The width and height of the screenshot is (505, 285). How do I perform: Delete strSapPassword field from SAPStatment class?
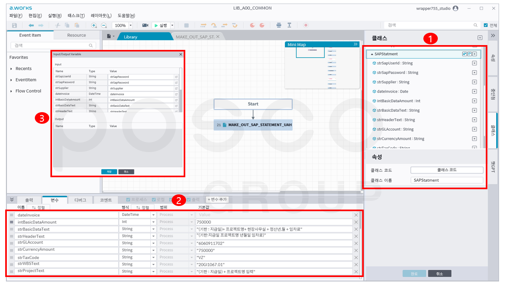point(474,73)
